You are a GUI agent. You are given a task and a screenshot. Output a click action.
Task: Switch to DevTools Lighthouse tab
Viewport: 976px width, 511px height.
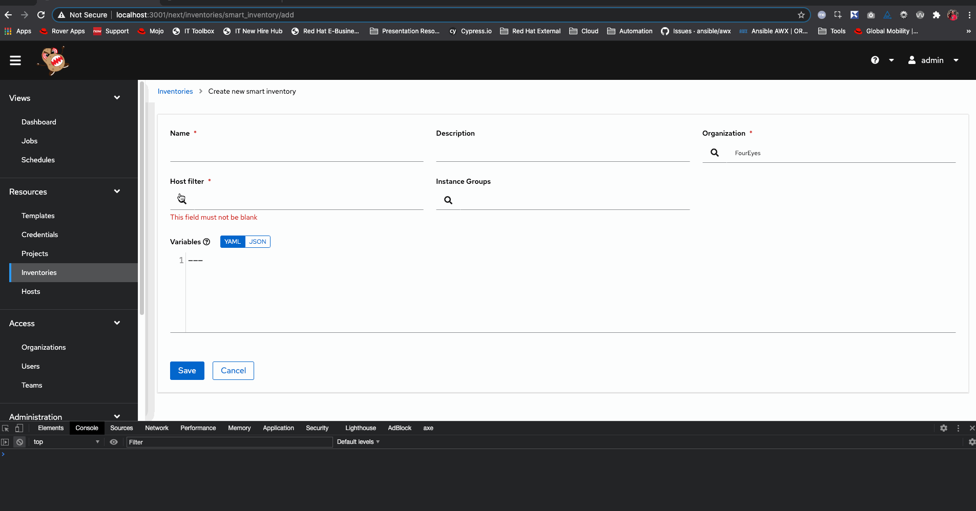coord(361,428)
